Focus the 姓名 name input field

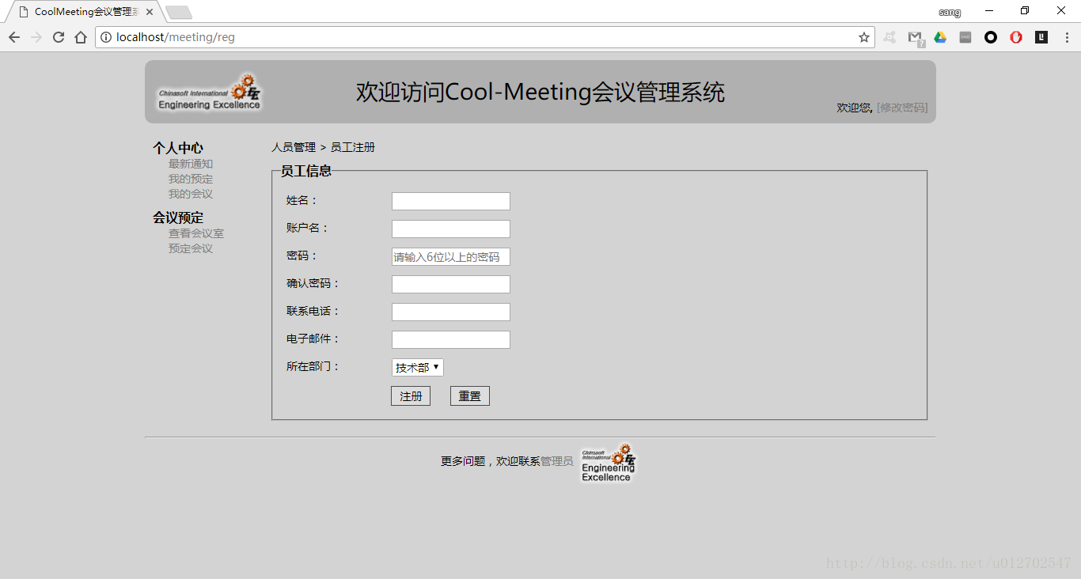click(x=451, y=201)
